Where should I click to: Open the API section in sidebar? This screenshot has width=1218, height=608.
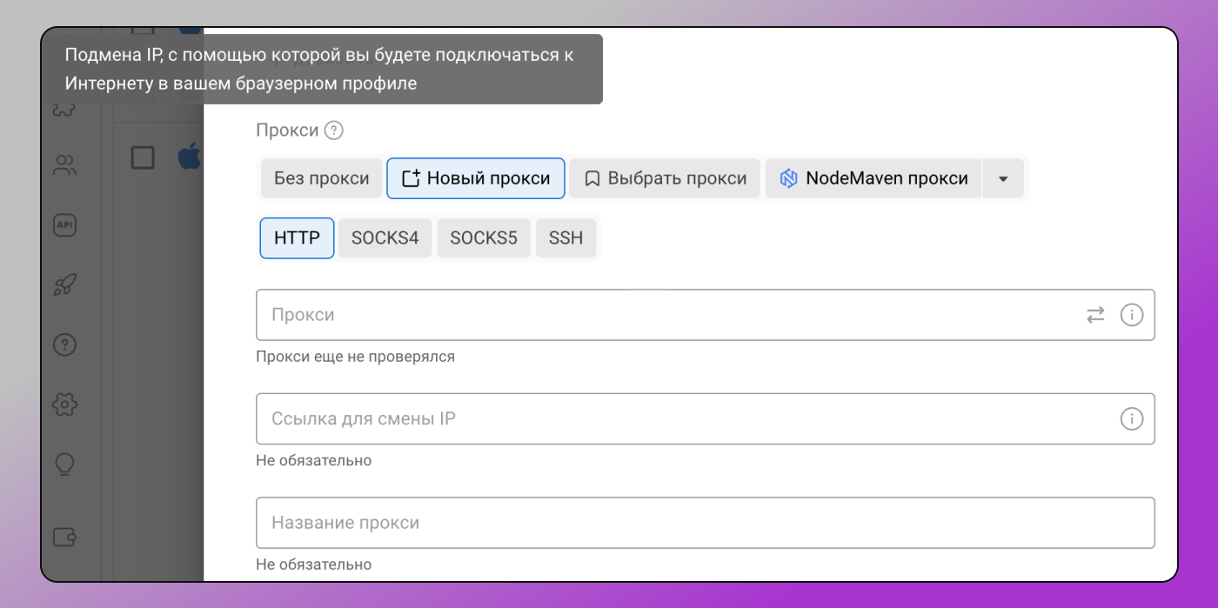(65, 225)
